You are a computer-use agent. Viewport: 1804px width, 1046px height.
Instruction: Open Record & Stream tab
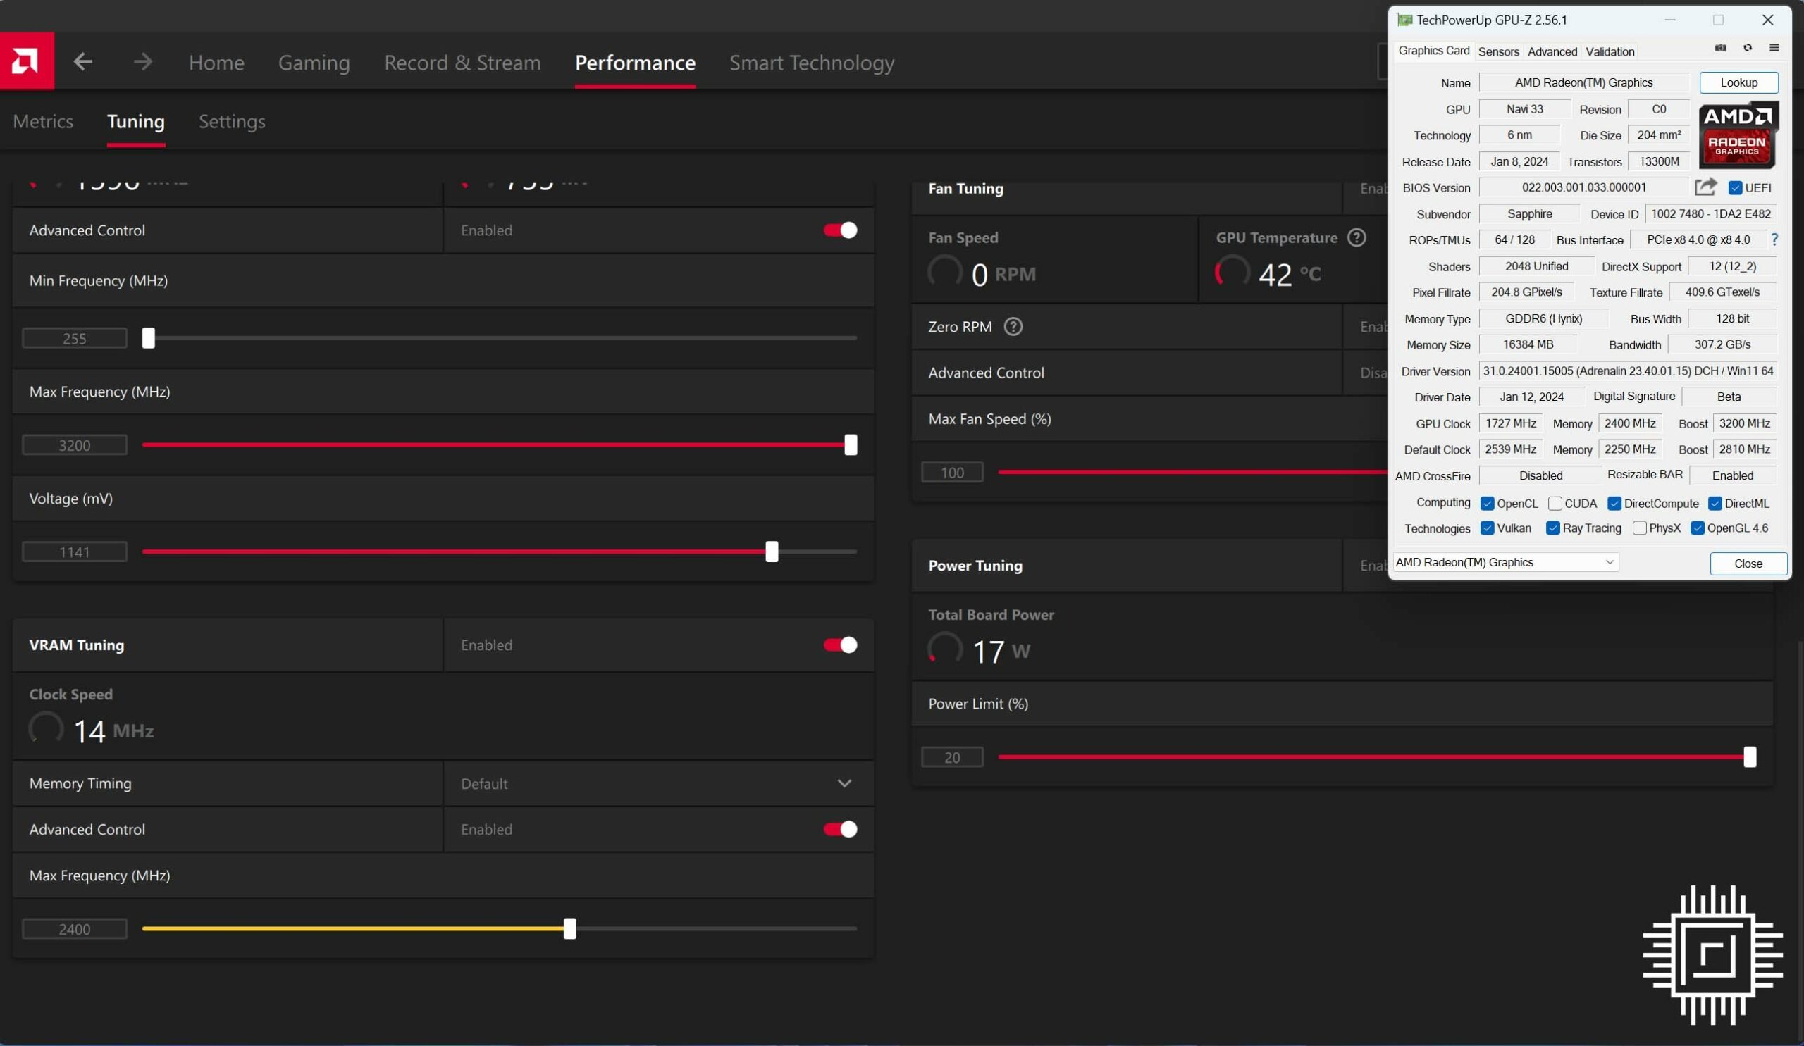point(462,63)
